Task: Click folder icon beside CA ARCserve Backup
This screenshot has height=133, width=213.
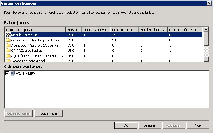Action: [x=8, y=51]
